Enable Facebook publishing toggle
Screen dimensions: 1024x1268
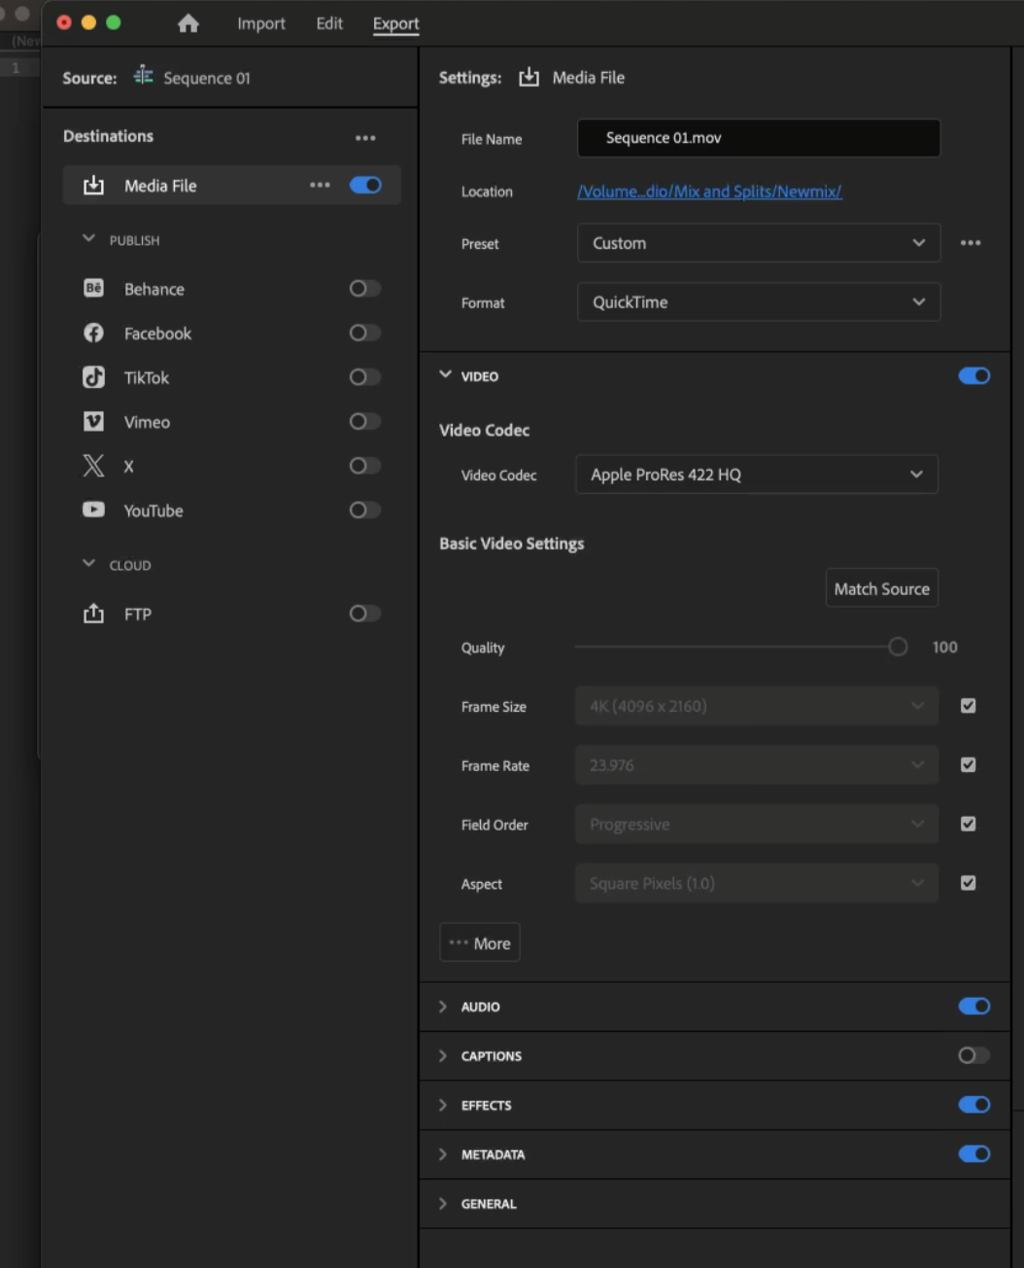(x=364, y=333)
